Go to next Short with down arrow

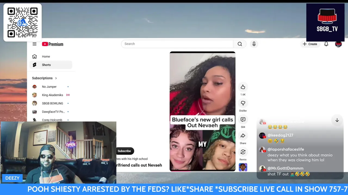337,120
